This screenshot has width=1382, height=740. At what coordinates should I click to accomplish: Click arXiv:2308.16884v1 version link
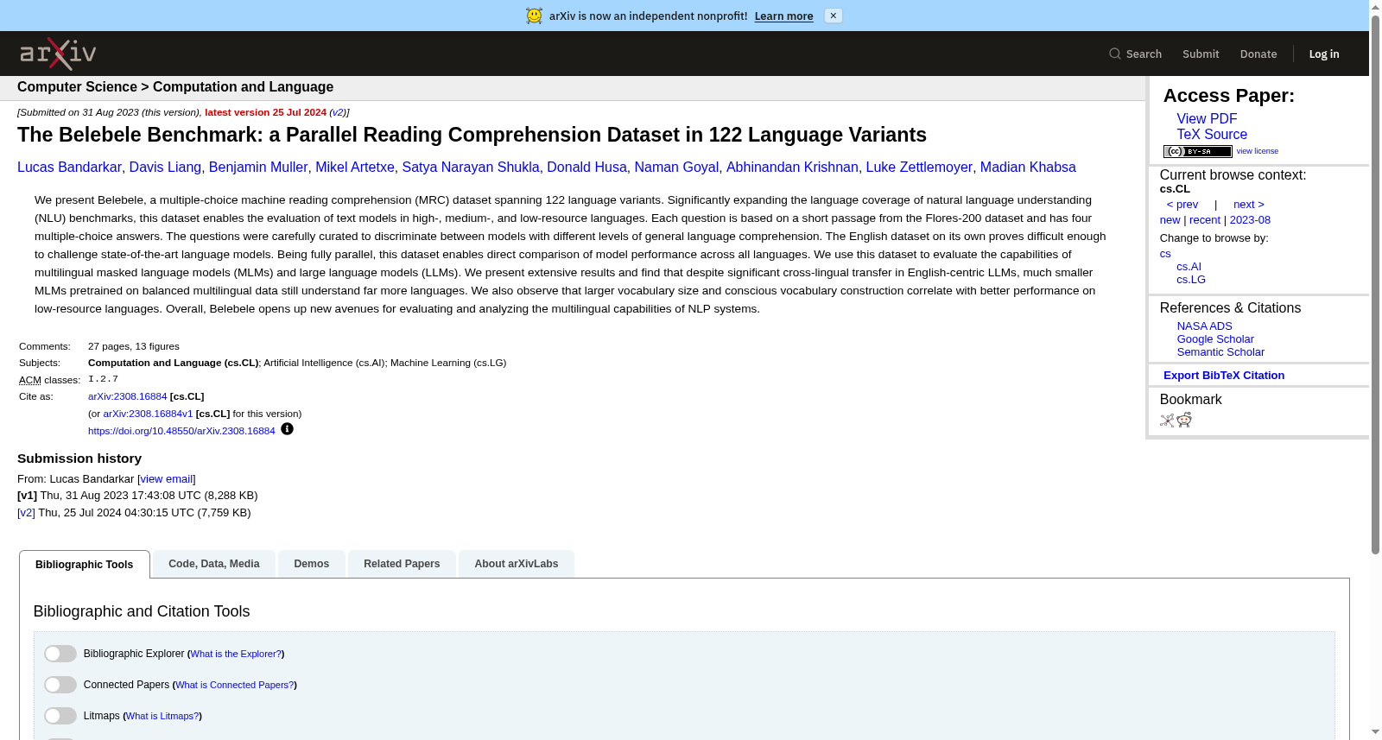pos(148,414)
